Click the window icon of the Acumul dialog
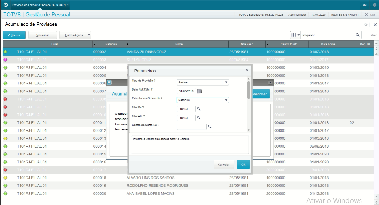This screenshot has height=205, width=379. pyautogui.click(x=109, y=83)
